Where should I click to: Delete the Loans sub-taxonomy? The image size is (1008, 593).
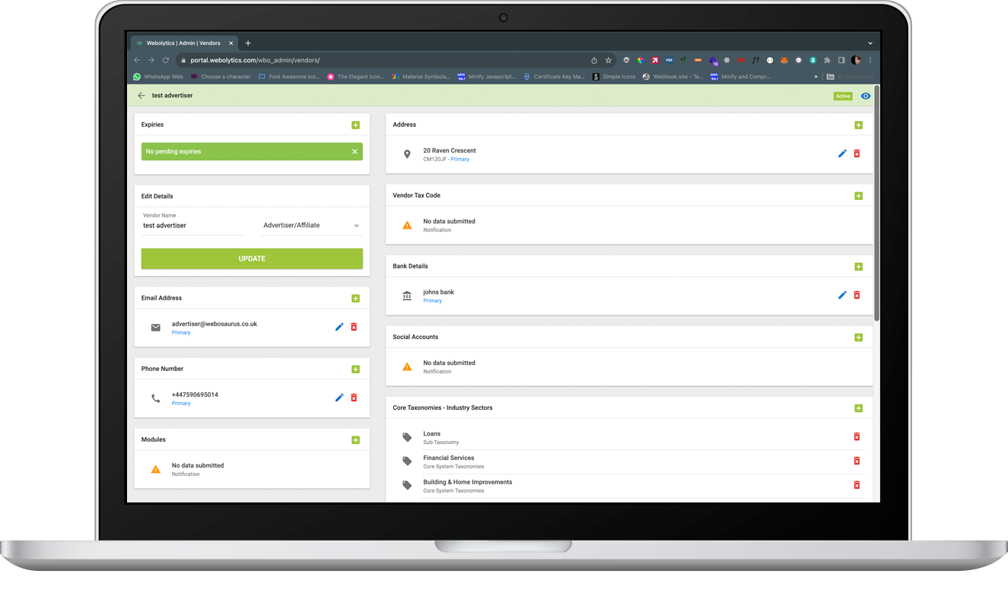coord(857,436)
